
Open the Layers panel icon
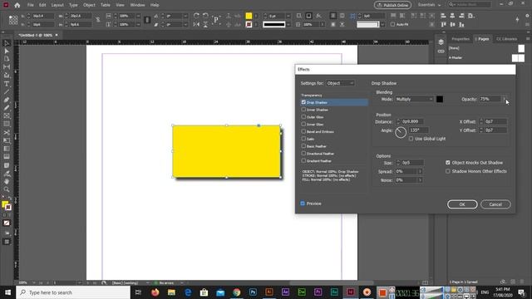441,42
